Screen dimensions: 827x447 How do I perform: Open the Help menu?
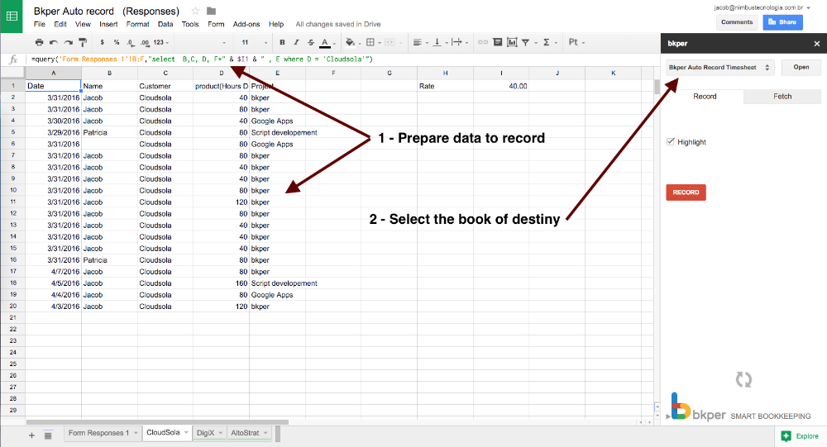[x=276, y=24]
